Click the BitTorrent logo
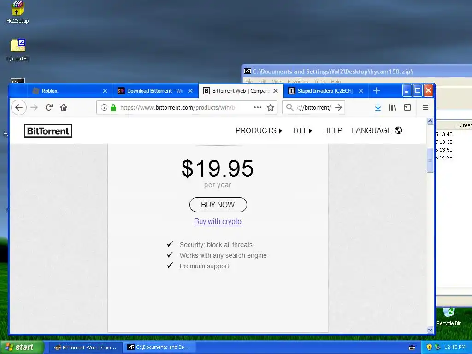Screen dimensions: 472x354 click(x=48, y=131)
